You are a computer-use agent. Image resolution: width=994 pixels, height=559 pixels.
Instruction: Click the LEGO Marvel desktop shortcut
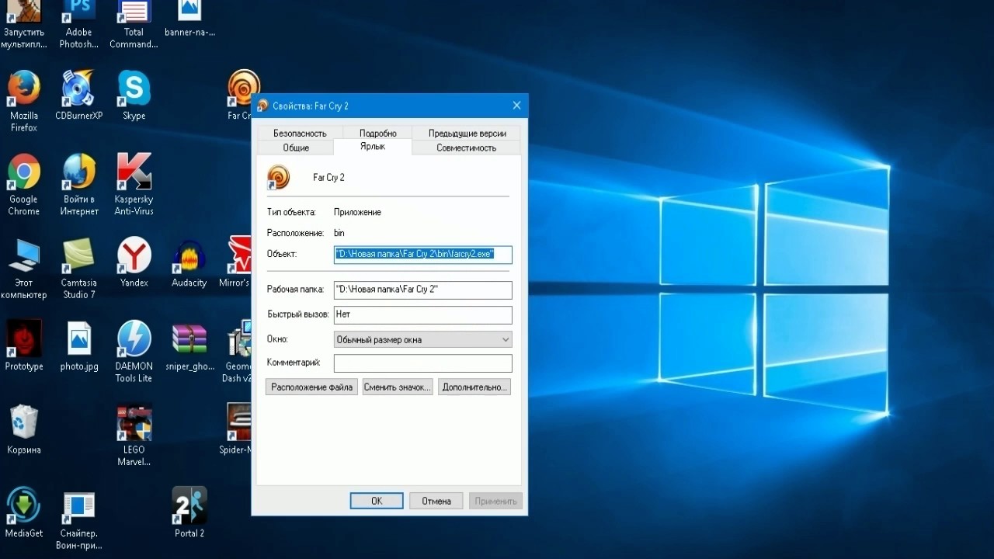134,436
